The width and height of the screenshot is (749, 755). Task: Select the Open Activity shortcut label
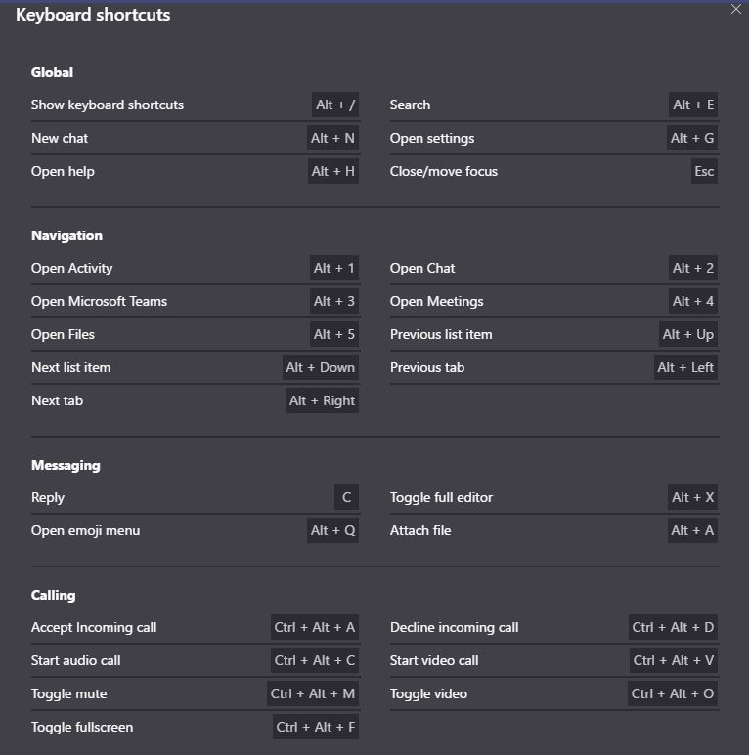71,269
